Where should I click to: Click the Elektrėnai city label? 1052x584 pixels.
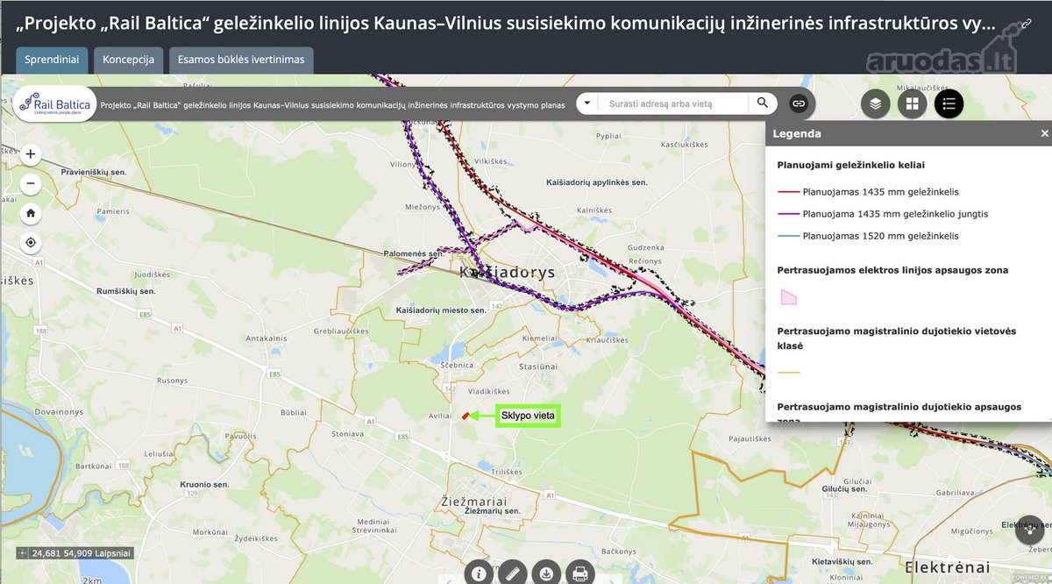tap(948, 566)
